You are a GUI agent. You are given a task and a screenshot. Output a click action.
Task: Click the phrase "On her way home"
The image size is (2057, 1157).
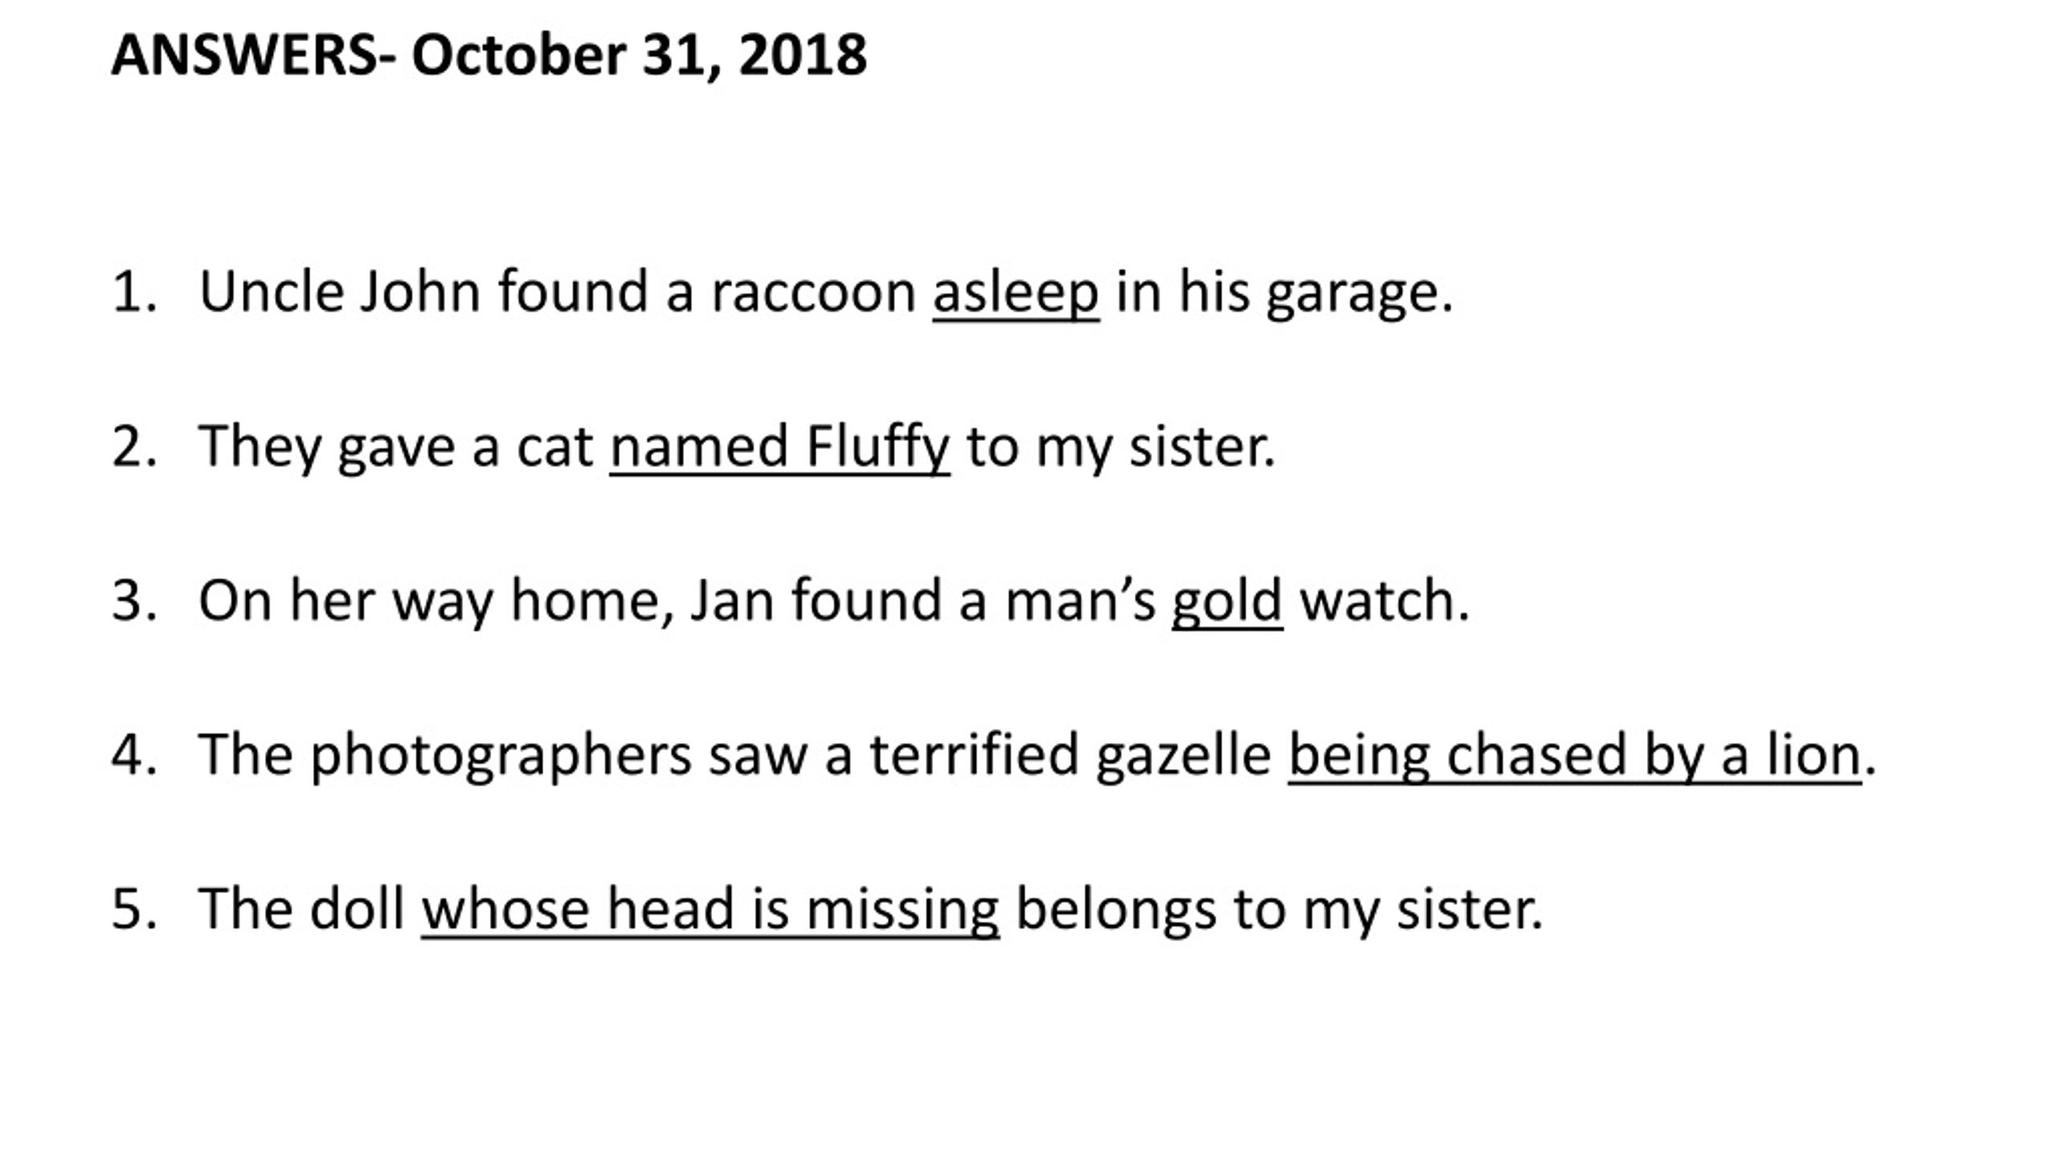[431, 602]
